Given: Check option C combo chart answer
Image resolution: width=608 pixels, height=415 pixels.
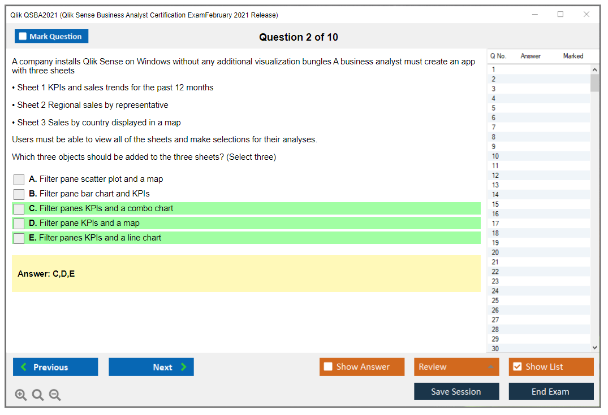Looking at the screenshot, I should pos(19,209).
